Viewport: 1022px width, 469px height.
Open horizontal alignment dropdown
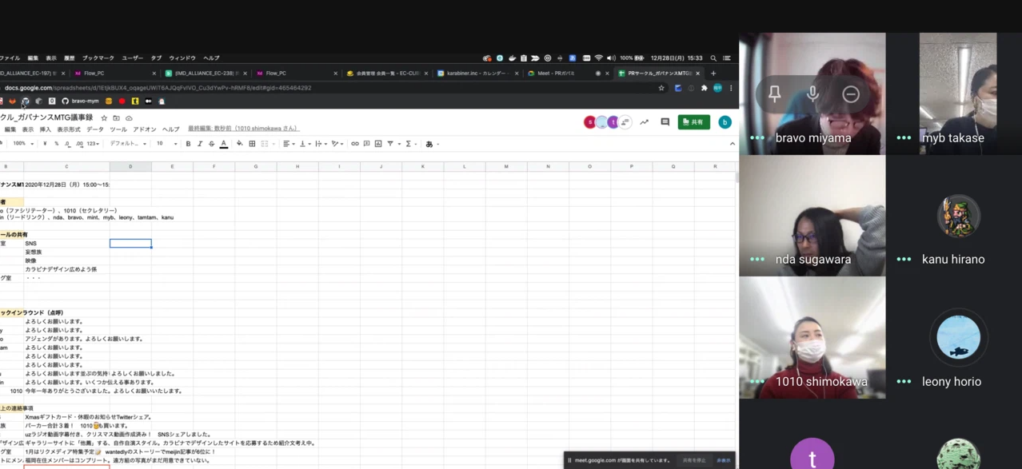coord(288,144)
